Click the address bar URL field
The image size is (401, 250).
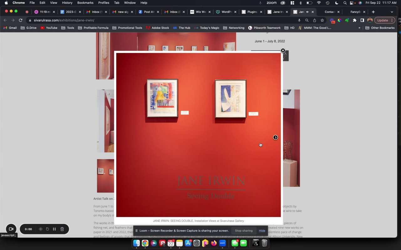163,20
